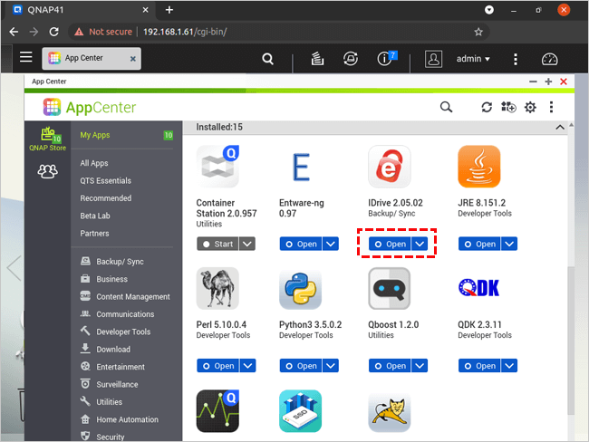Click the JRE Java app icon
The image size is (589, 442).
[479, 167]
